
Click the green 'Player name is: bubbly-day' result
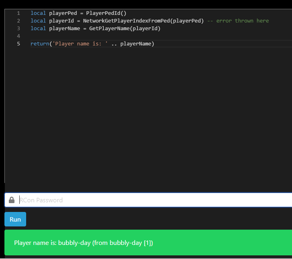[148, 243]
